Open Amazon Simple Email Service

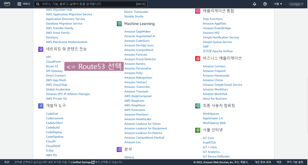pyautogui.click(x=222, y=85)
